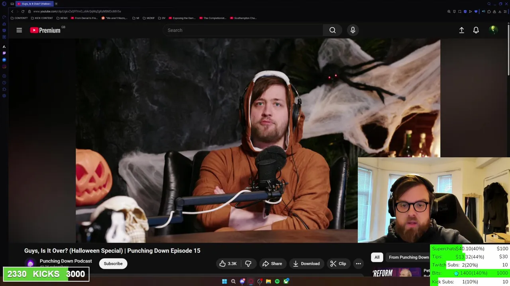Open Xbox app from the taskbar
The height and width of the screenshot is (286, 510).
[286, 281]
